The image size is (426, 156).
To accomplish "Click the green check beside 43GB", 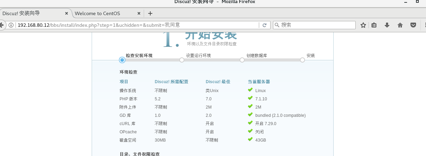I will click(250, 140).
